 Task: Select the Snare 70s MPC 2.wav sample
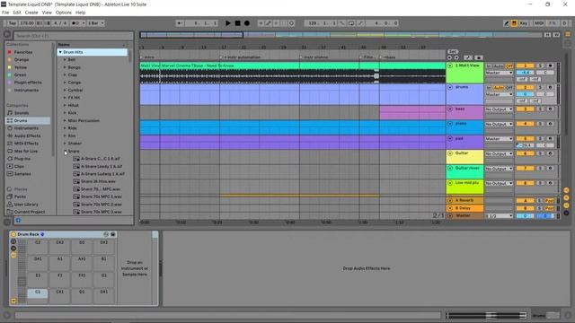(x=101, y=205)
